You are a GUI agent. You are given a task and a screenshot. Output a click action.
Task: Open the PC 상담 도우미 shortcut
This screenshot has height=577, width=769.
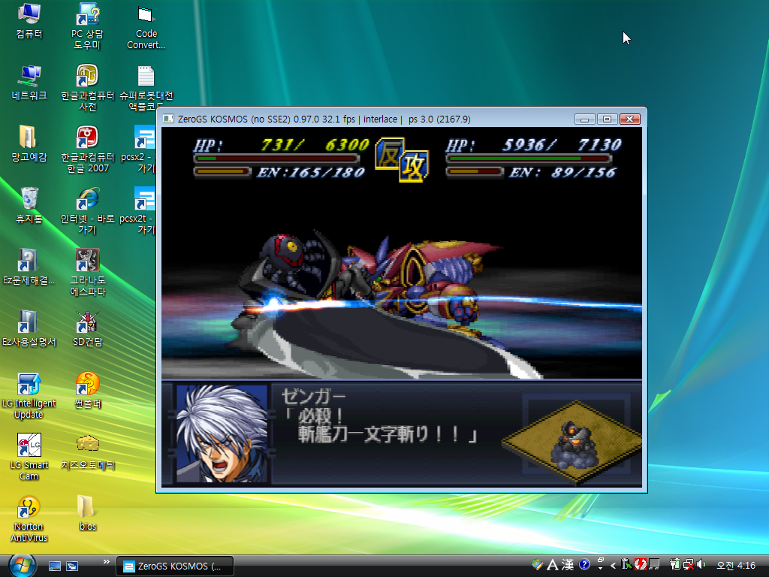(87, 26)
